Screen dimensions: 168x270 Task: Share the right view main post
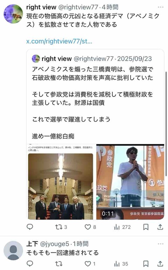tap(160, 227)
